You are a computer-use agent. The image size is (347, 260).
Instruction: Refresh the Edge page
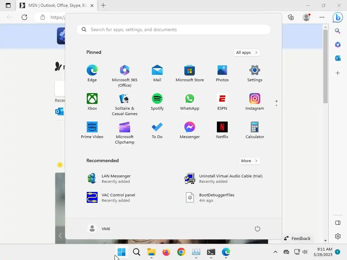(24, 17)
